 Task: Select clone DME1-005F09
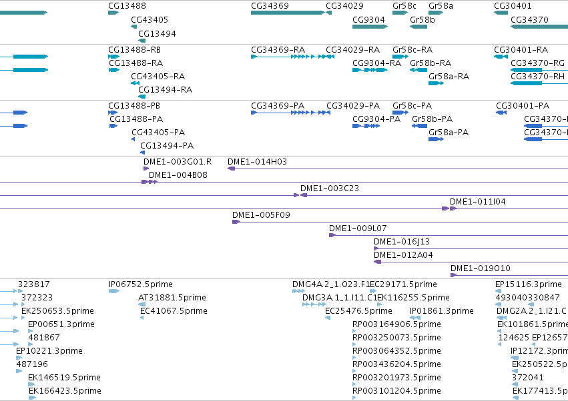[261, 215]
